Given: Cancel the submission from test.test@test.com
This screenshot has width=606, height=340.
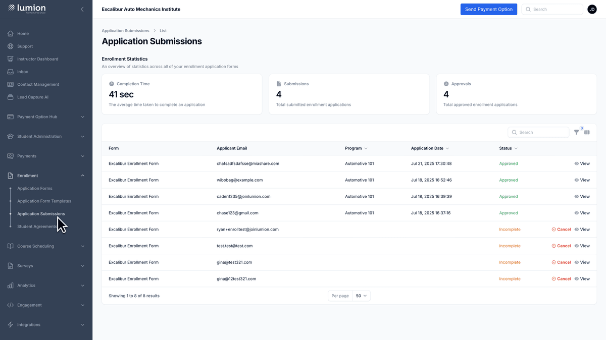Looking at the screenshot, I should pos(561,246).
